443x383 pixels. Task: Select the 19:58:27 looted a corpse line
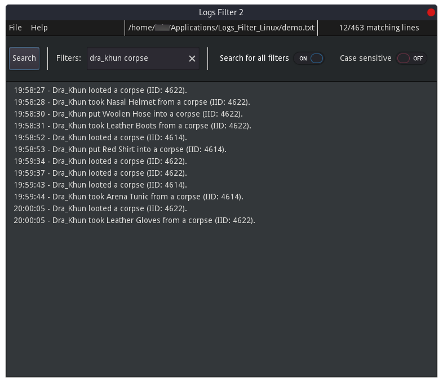100,90
